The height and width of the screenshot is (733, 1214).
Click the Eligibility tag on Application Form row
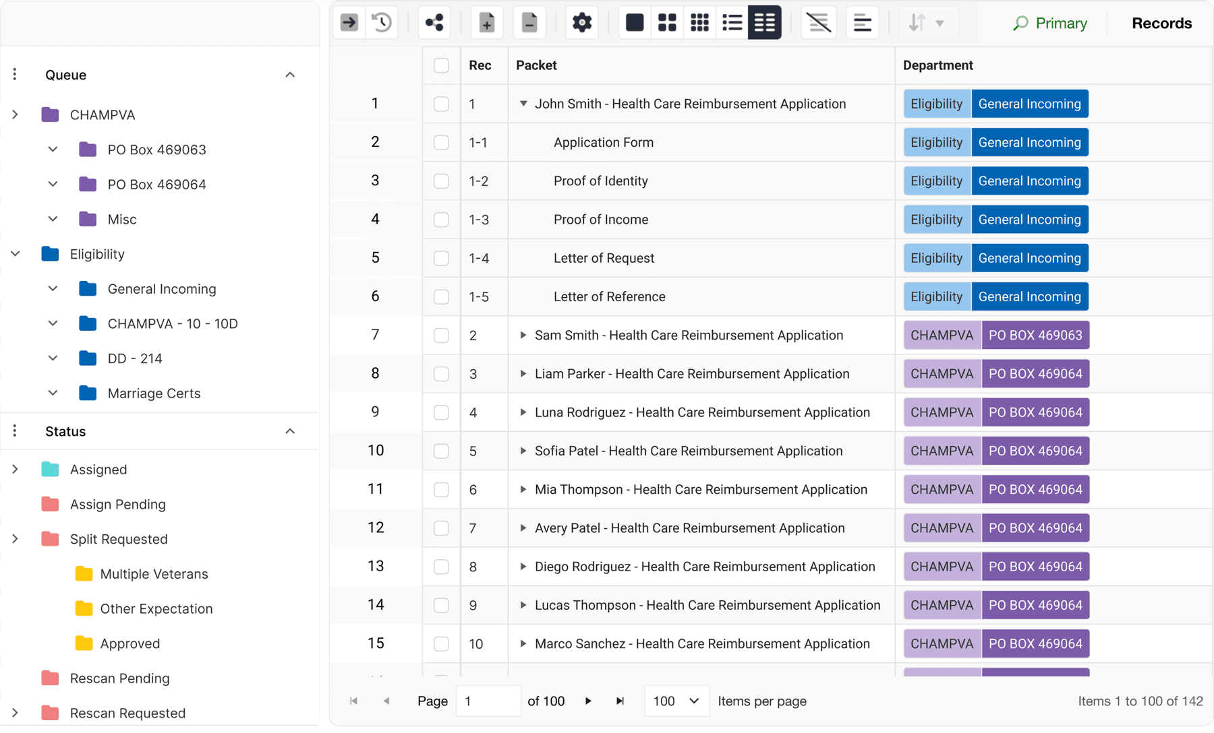tap(937, 142)
